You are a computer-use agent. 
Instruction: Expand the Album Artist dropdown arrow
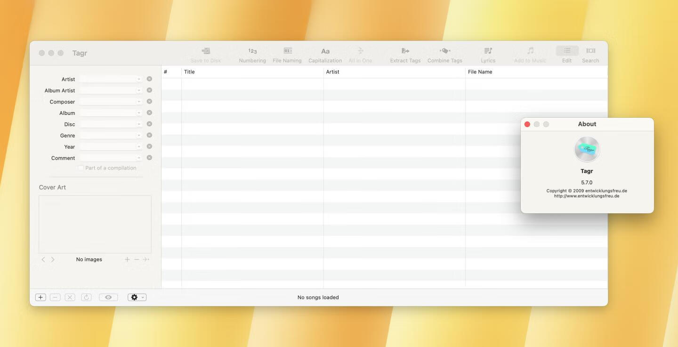[139, 90]
